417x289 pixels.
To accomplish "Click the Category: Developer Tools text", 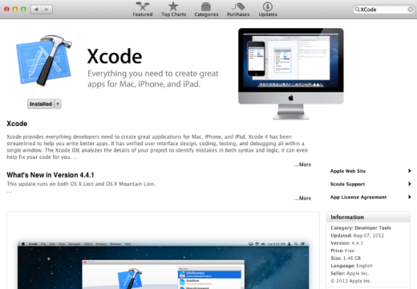I will (x=361, y=228).
